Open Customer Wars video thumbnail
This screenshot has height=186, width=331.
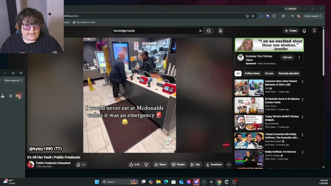click(x=249, y=88)
